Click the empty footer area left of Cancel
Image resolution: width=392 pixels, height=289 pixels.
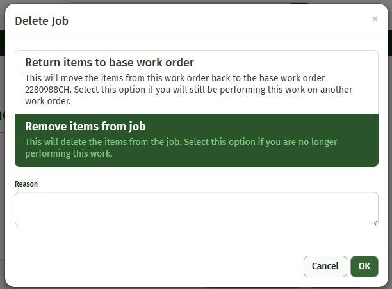[154, 266]
